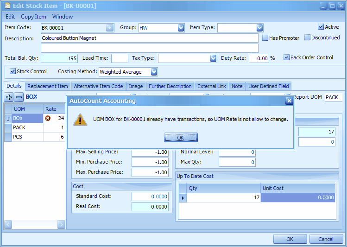The width and height of the screenshot is (347, 247).
Task: Click the red error icon in BOX rate cell
Action: [x=48, y=118]
